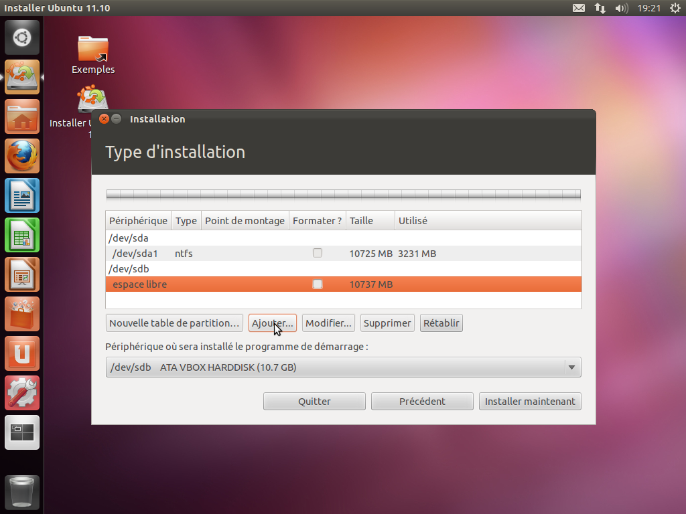Screen dimensions: 686x514
Task: Toggle format checkbox for /dev/sda1
Action: (318, 254)
